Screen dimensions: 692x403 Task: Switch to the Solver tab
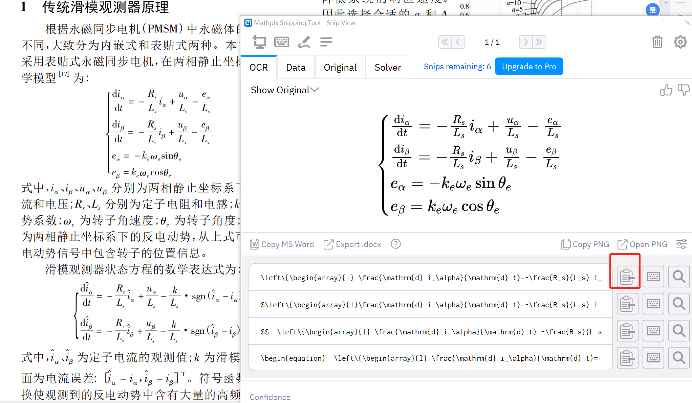click(x=388, y=67)
